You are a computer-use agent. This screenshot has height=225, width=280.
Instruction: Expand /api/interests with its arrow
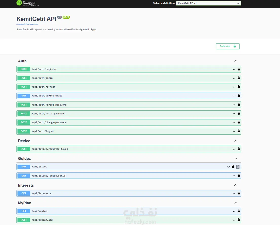tap(234, 193)
